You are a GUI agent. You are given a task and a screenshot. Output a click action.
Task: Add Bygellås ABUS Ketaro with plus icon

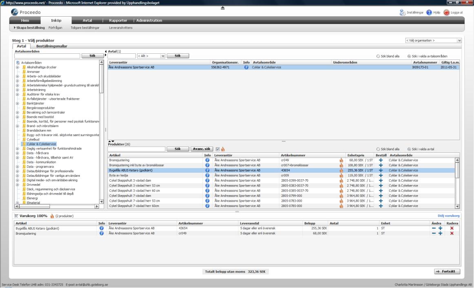(x=381, y=170)
